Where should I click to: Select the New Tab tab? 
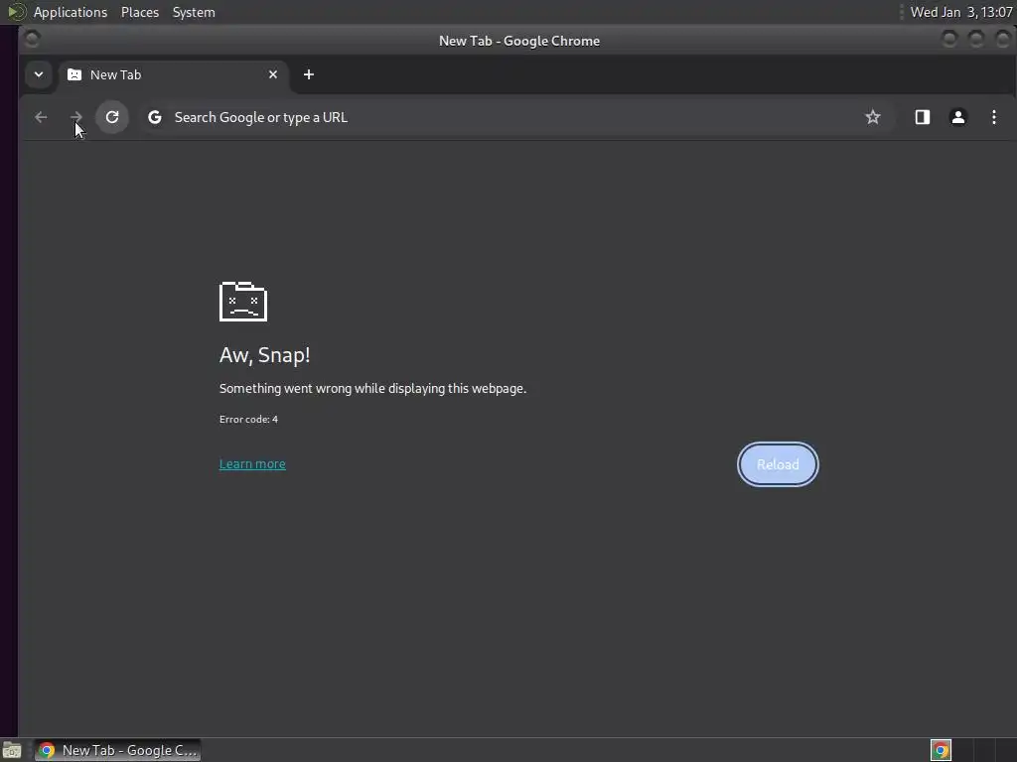click(173, 74)
